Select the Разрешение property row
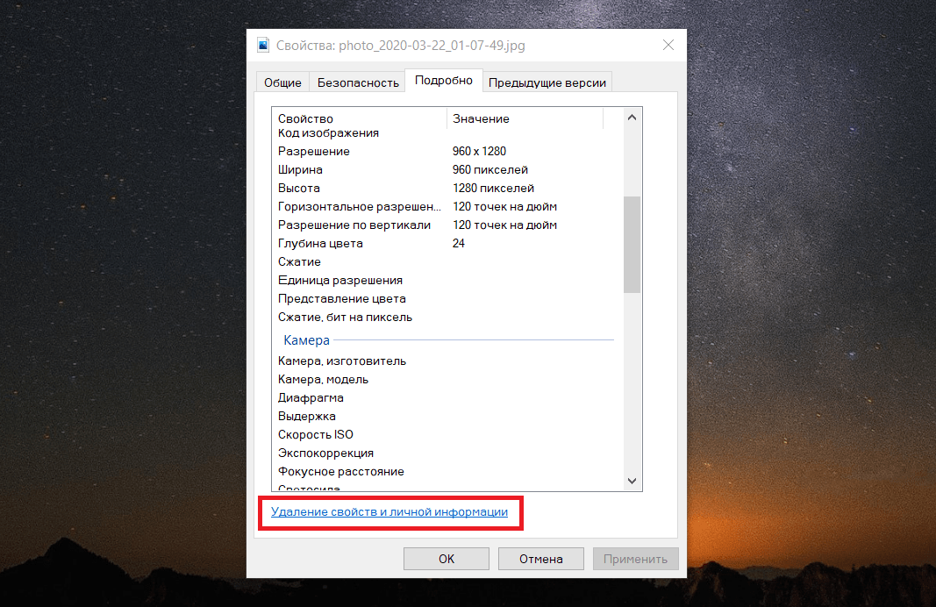This screenshot has width=936, height=607. tap(313, 151)
